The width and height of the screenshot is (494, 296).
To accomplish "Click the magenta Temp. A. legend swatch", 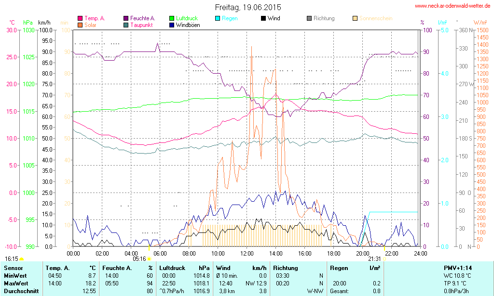I will click(x=80, y=19).
